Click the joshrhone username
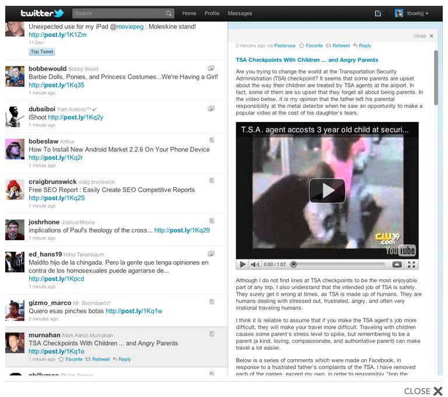 pos(44,222)
